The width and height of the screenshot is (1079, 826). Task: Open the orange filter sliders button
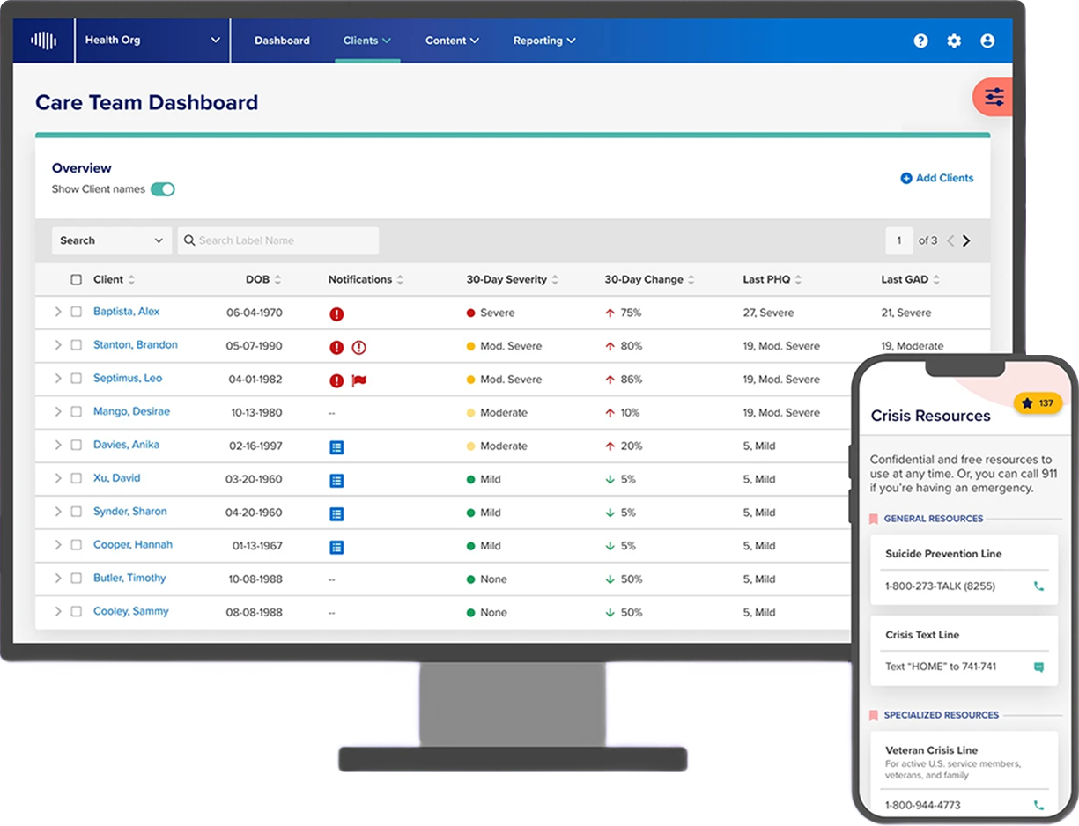click(x=994, y=97)
